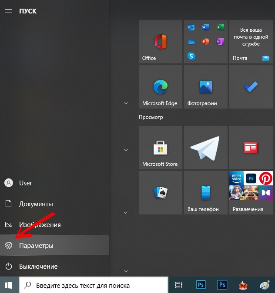Click the OneDrive cloud icon in folder tile
275x293 pixels.
pos(191,42)
